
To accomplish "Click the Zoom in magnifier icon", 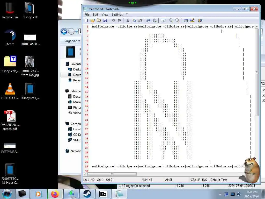I will click(x=171, y=21).
